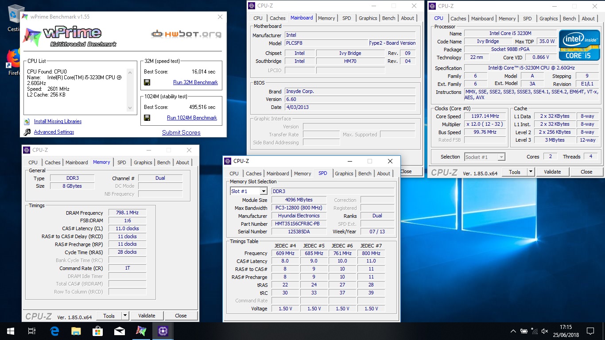This screenshot has width=605, height=340.
Task: Switch to CPU-Z on the taskbar
Action: click(x=163, y=331)
